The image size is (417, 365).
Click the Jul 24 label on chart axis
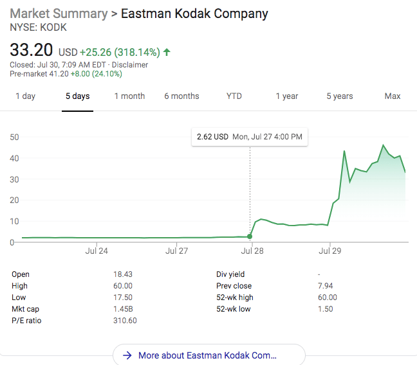(x=97, y=251)
